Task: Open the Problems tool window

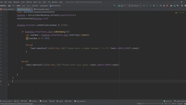Action: [x=33, y=101]
